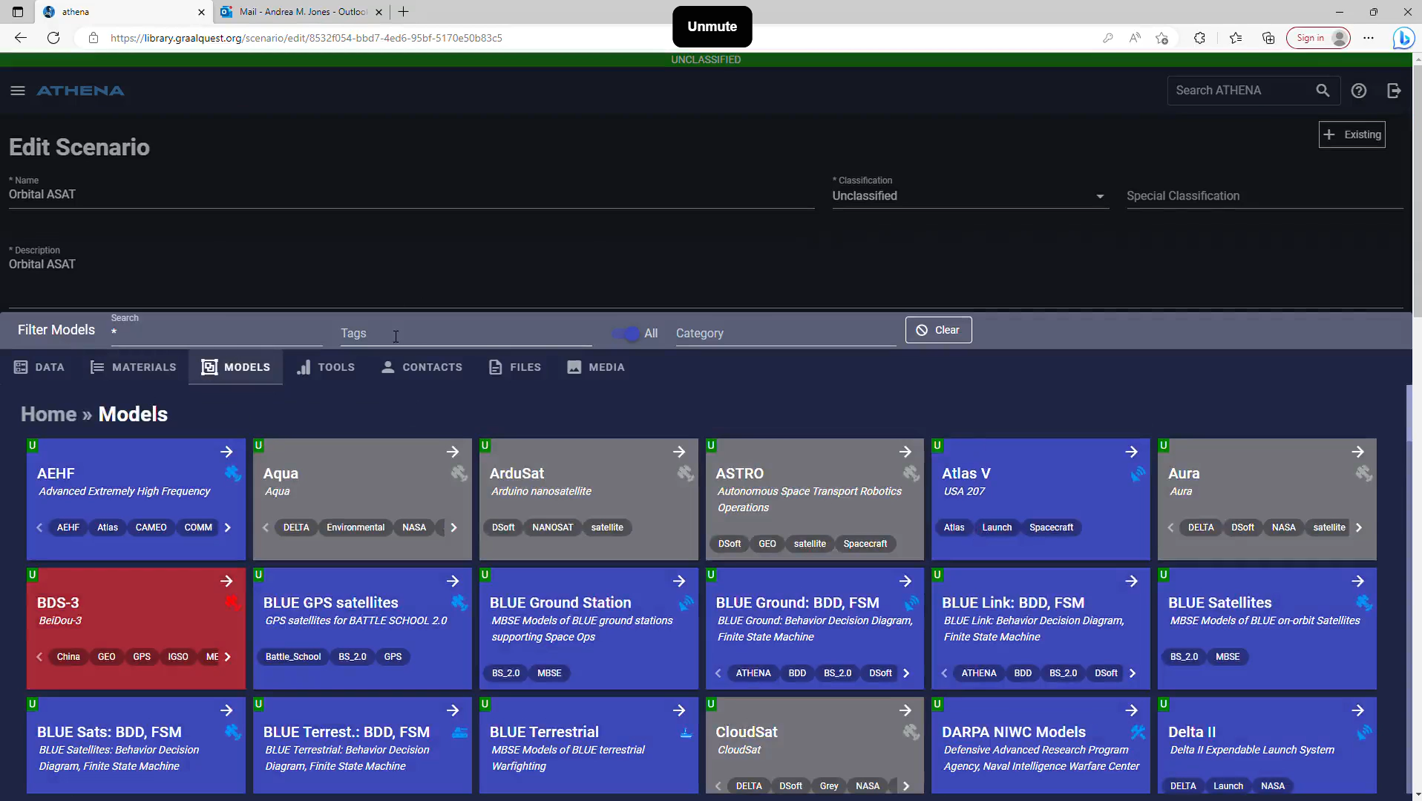Open browser extensions puzzle icon

click(1199, 38)
